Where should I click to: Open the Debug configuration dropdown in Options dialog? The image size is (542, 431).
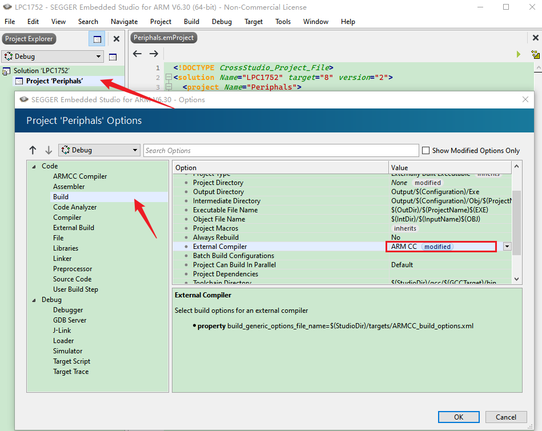pos(99,150)
